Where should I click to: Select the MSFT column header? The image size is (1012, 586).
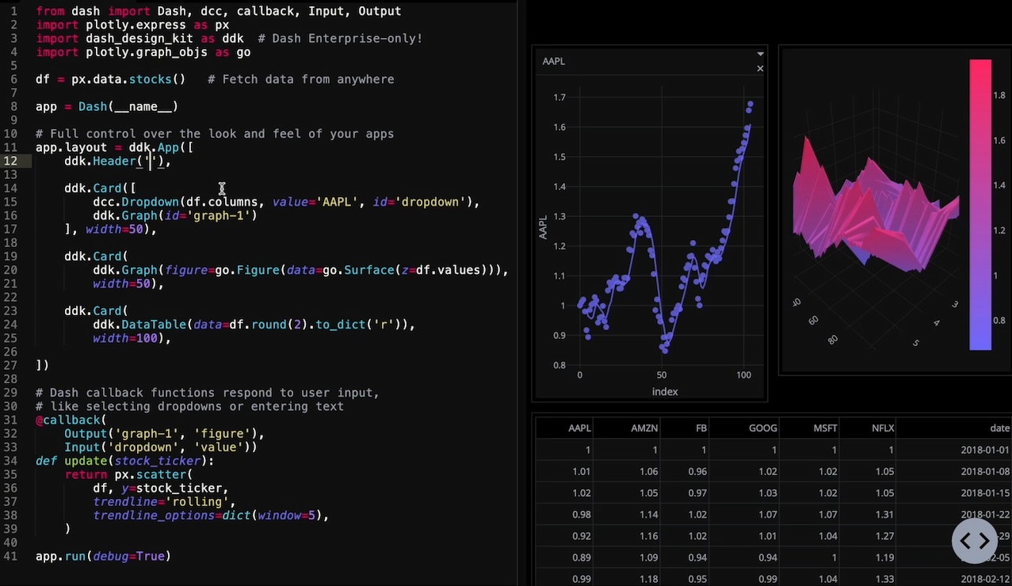[x=824, y=428]
